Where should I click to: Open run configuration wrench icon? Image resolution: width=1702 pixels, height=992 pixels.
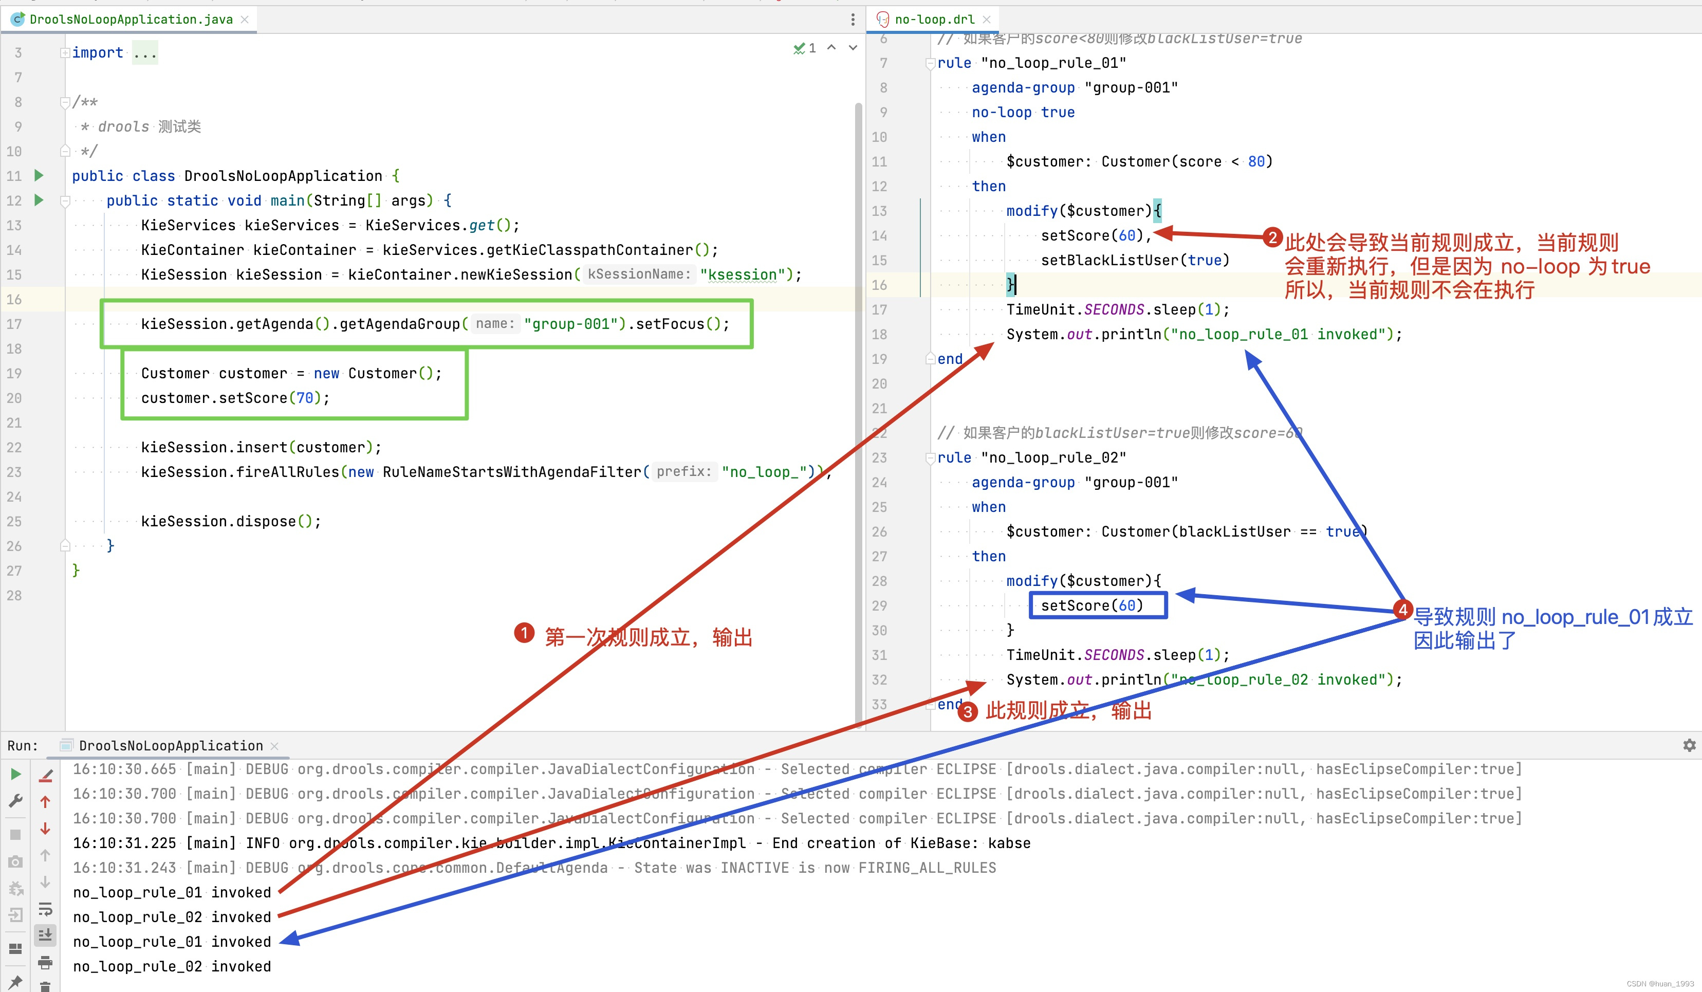(15, 801)
